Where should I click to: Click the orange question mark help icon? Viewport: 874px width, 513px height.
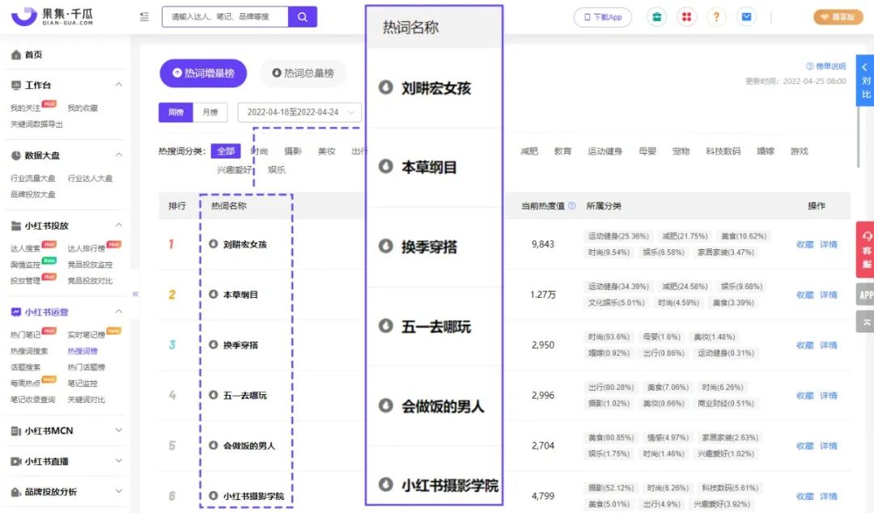point(716,17)
